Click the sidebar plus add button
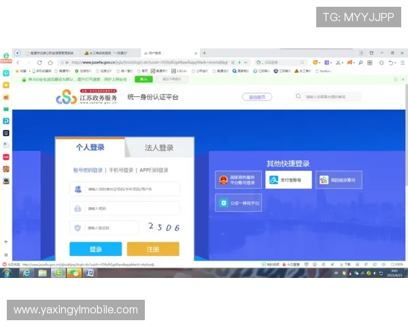The image size is (408, 327). 5,242
